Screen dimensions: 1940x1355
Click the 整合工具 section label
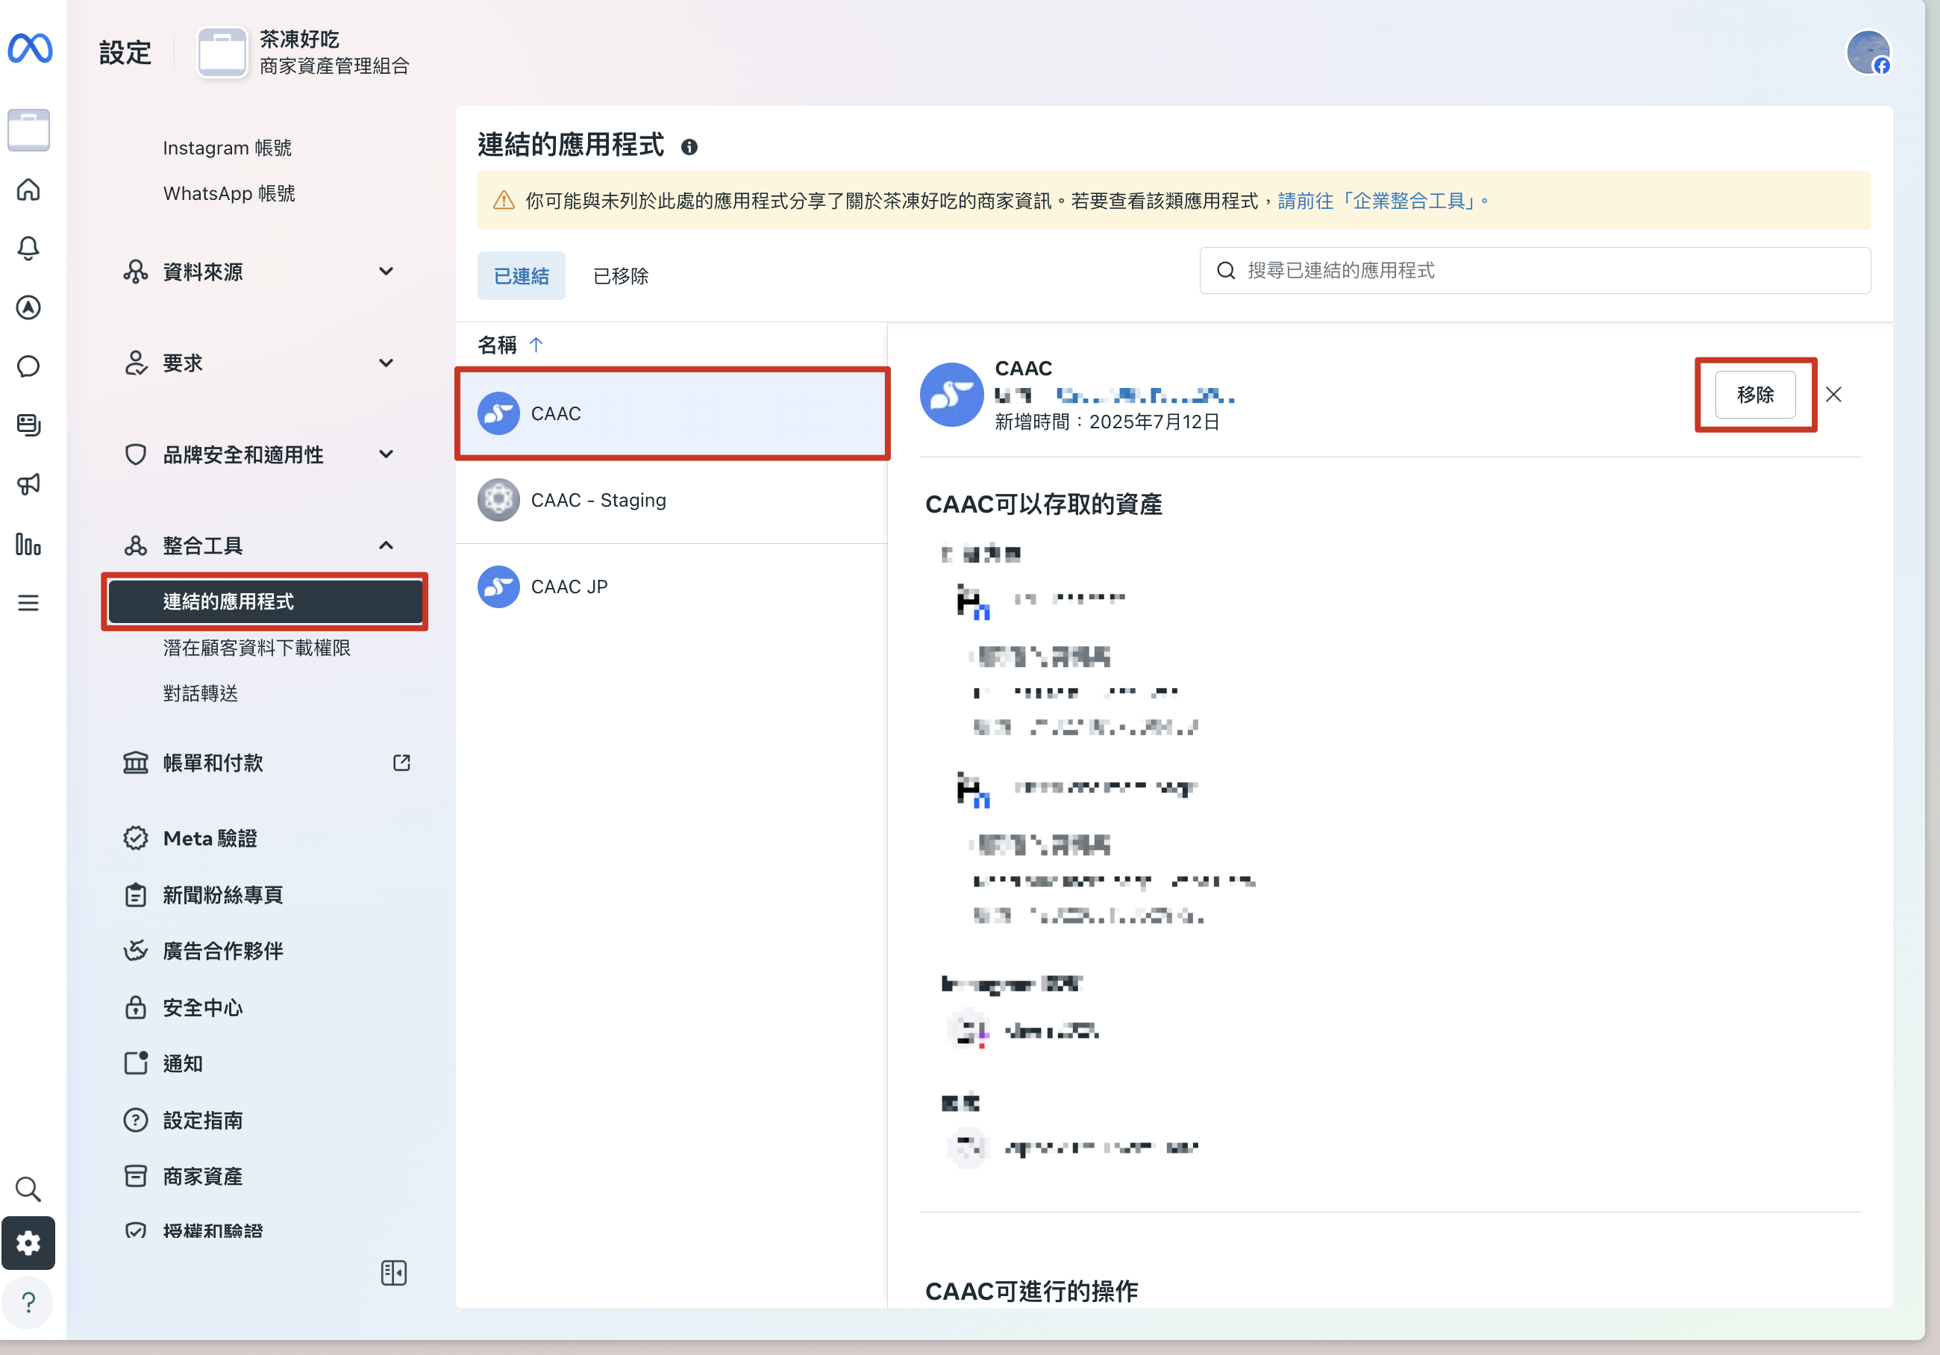[x=203, y=545]
